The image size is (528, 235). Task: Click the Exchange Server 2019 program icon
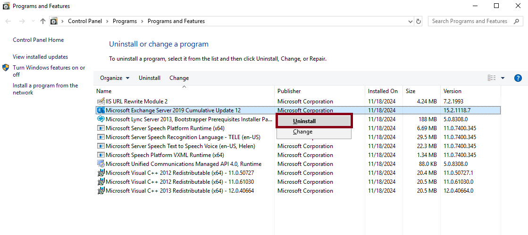point(101,110)
